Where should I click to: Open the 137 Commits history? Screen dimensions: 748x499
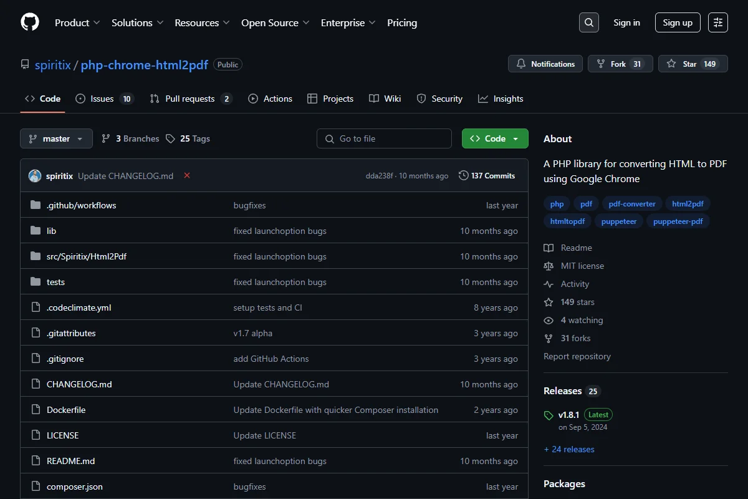click(x=487, y=176)
